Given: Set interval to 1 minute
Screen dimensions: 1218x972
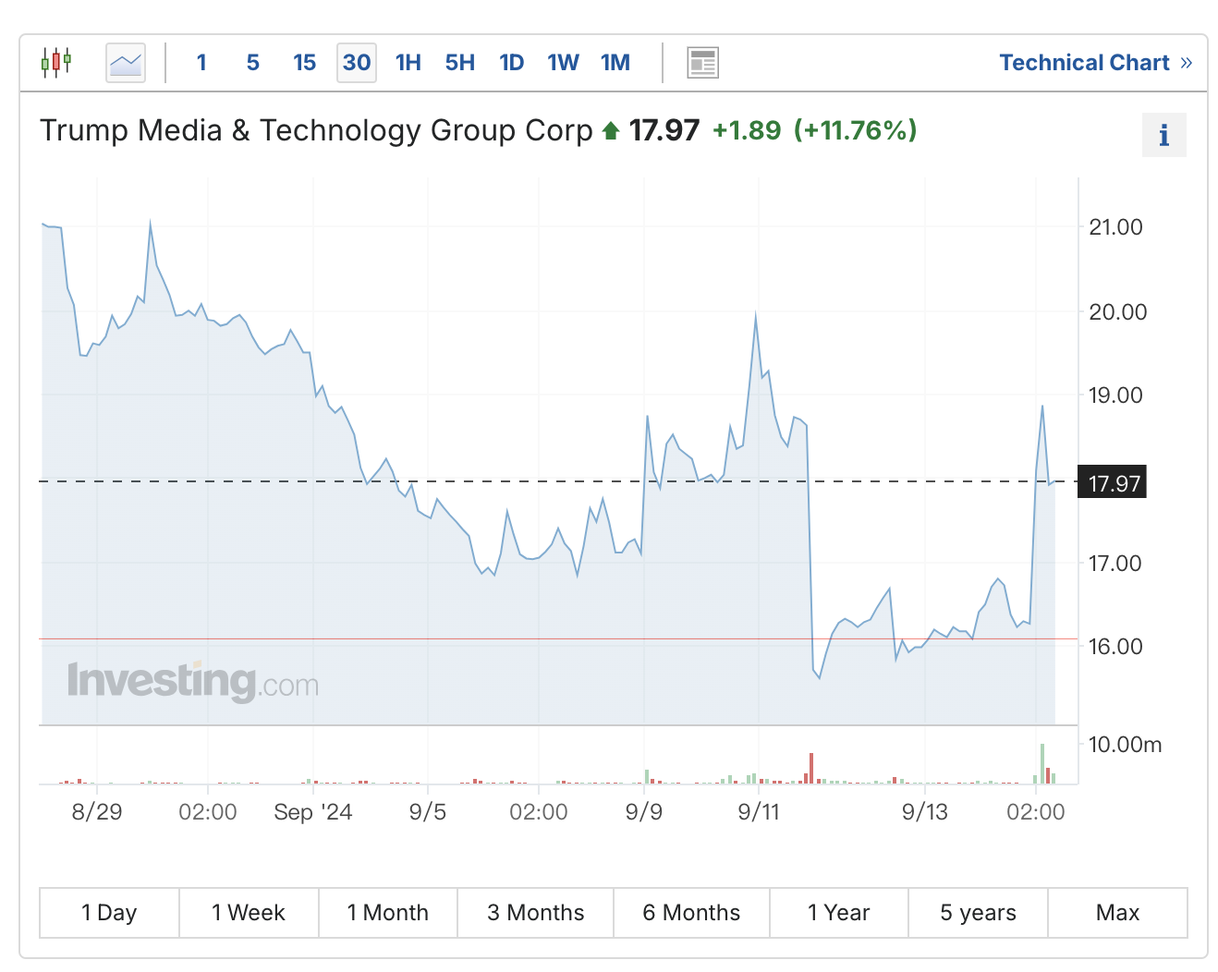Looking at the screenshot, I should (201, 63).
